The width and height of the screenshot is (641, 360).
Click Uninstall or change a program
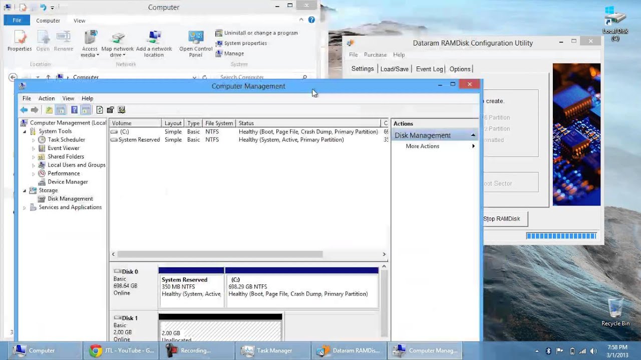tap(256, 33)
